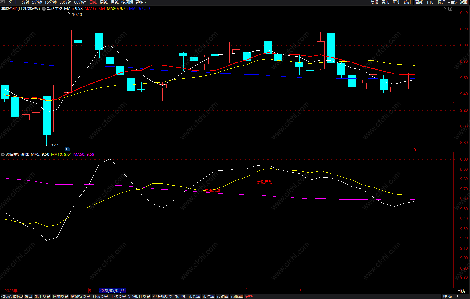The width and height of the screenshot is (470, 299).
Task: Open the red 更多 indicators link
Action: coord(249,296)
